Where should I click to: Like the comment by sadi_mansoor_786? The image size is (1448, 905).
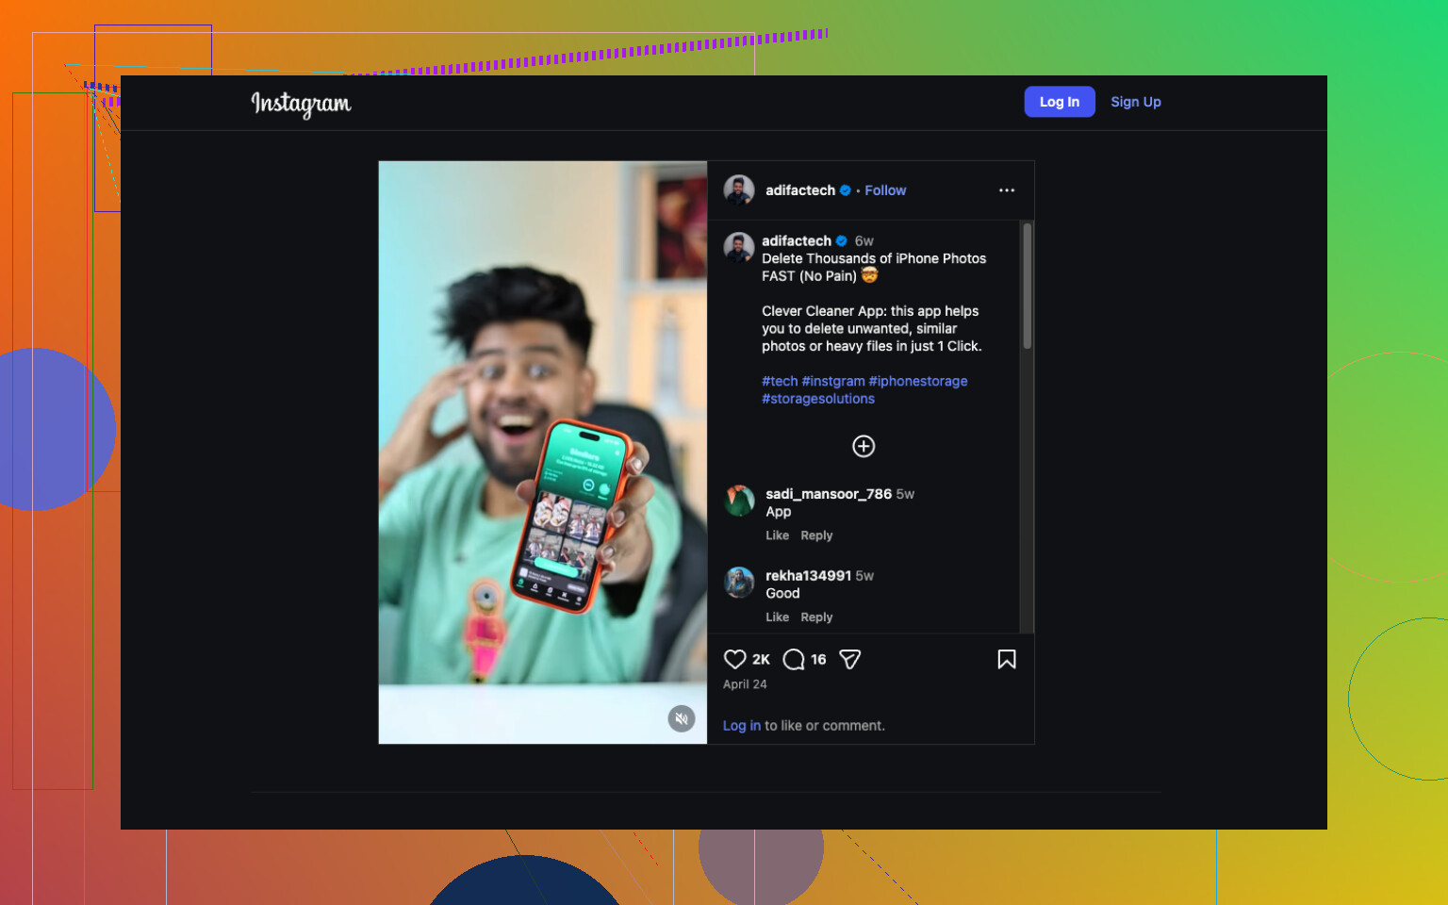click(x=777, y=535)
